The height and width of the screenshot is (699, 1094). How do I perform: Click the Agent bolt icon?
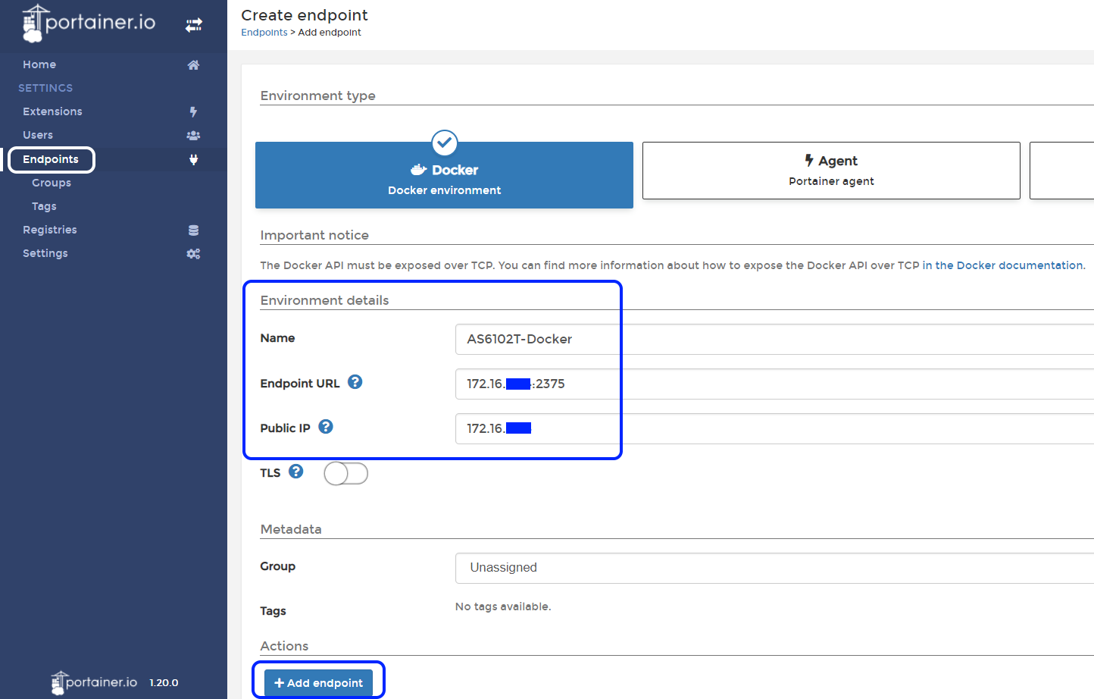point(809,161)
